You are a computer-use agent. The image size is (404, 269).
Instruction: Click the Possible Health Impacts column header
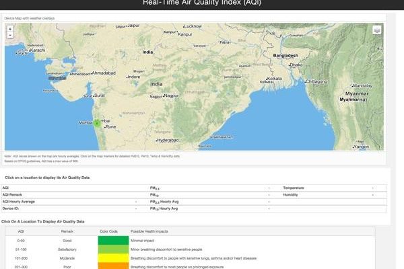coord(149,231)
